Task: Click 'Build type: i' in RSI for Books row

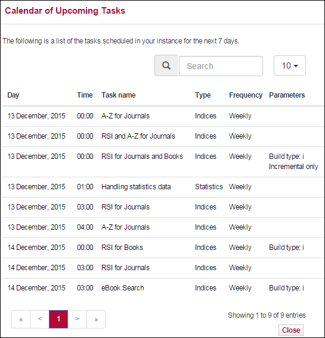Action: pyautogui.click(x=286, y=248)
